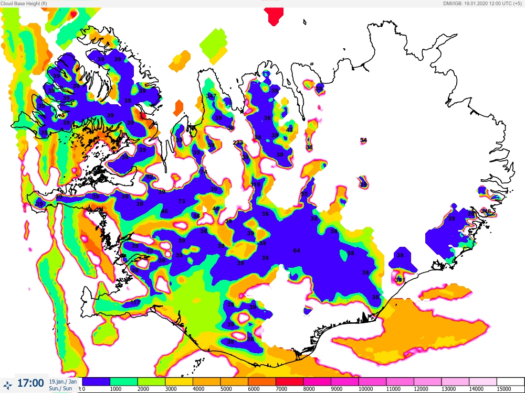Select the blue 0–1000 ft legend swatch
This screenshot has height=393, width=525.
96,381
